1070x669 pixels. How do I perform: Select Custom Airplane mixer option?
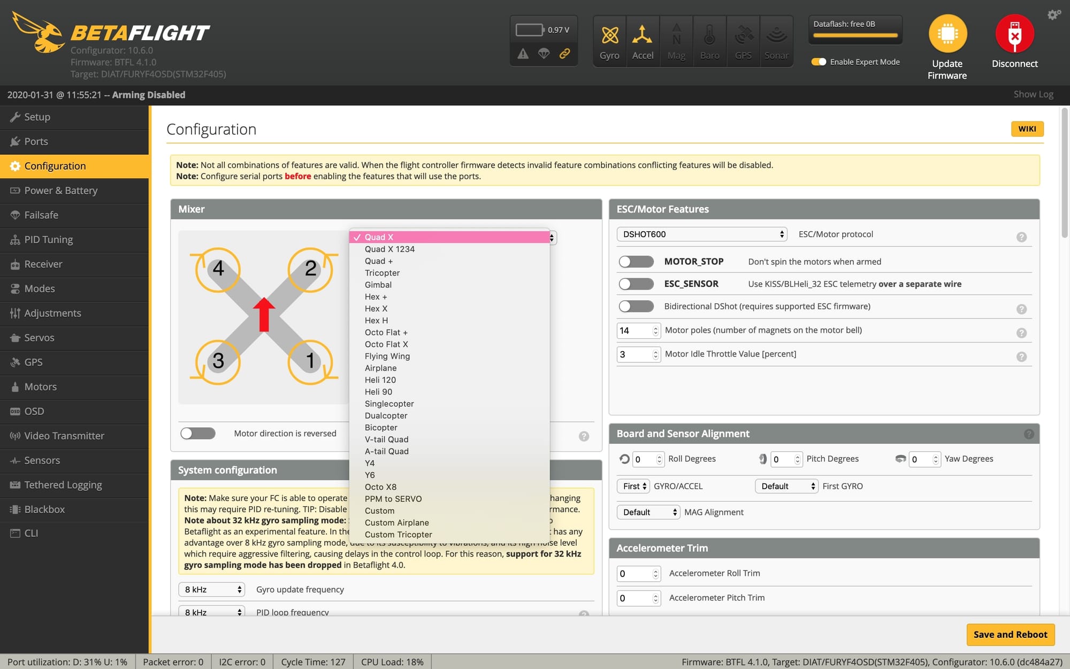[449, 522]
